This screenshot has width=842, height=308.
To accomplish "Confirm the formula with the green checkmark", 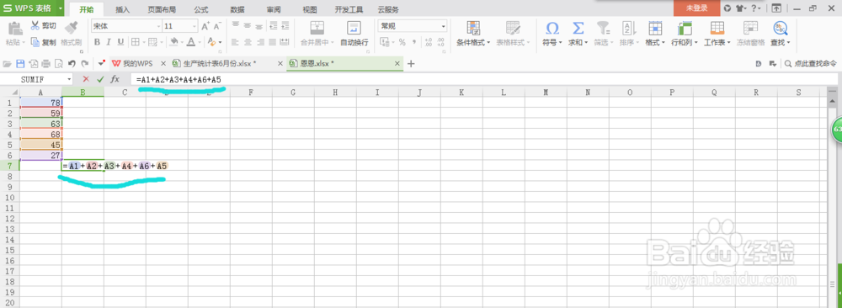I will 100,79.
